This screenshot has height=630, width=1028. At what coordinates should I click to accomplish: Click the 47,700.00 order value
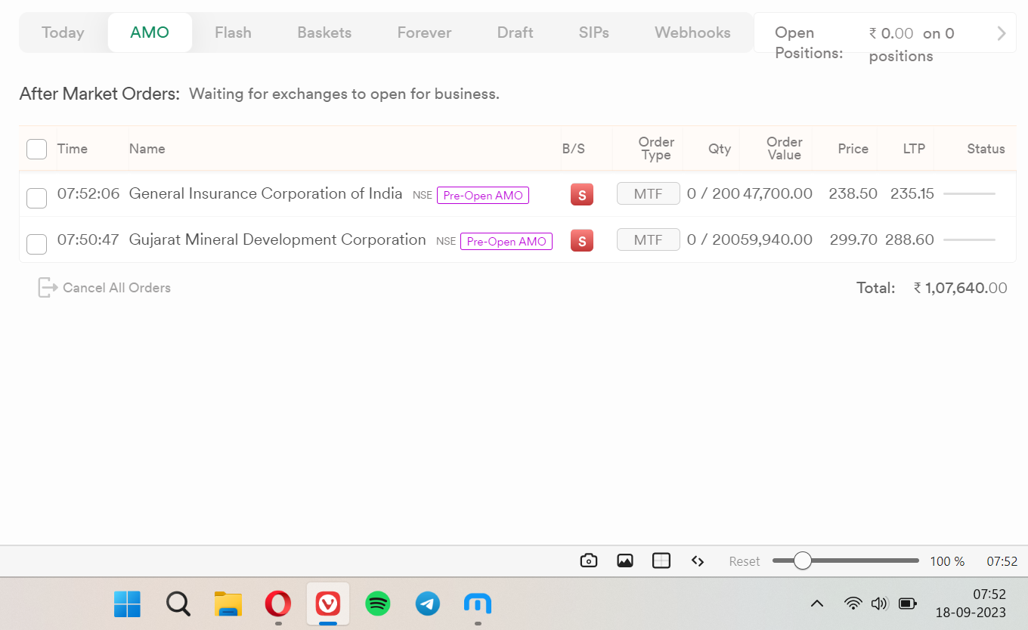(778, 193)
